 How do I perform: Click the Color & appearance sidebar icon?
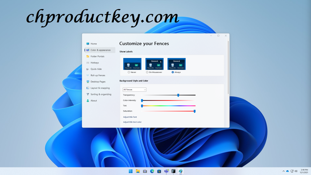88,50
